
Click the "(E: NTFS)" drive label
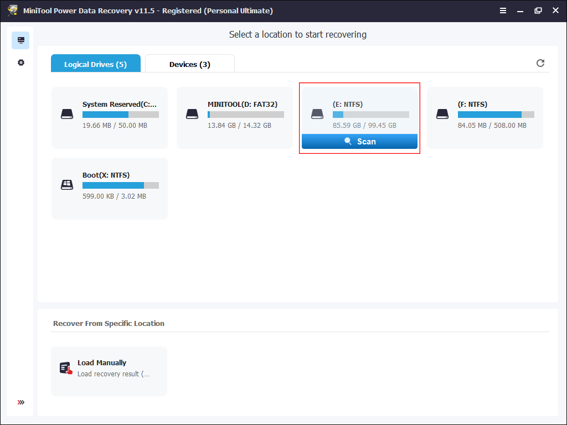[x=348, y=105]
